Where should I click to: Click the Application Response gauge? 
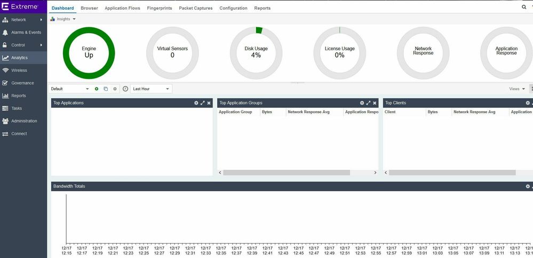coord(506,53)
